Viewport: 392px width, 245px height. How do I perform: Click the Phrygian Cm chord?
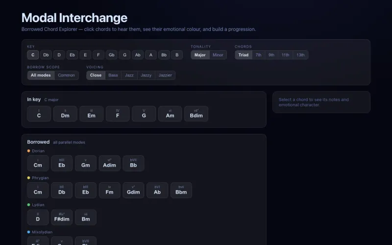point(38,190)
